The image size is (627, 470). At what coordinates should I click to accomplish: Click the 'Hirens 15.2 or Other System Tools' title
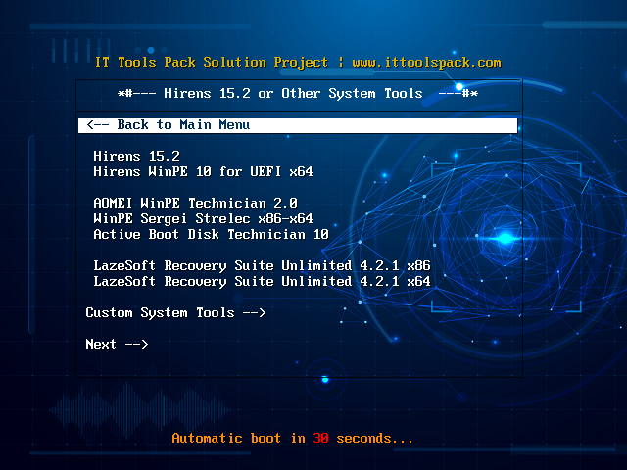point(293,94)
